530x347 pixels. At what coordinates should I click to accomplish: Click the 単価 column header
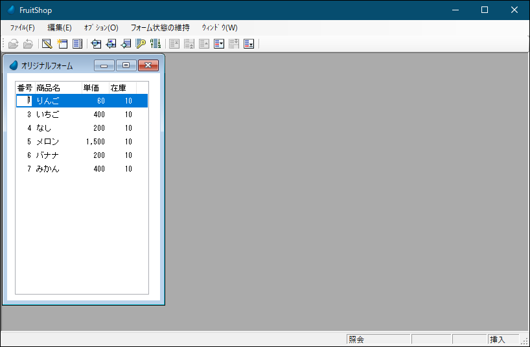coord(91,88)
